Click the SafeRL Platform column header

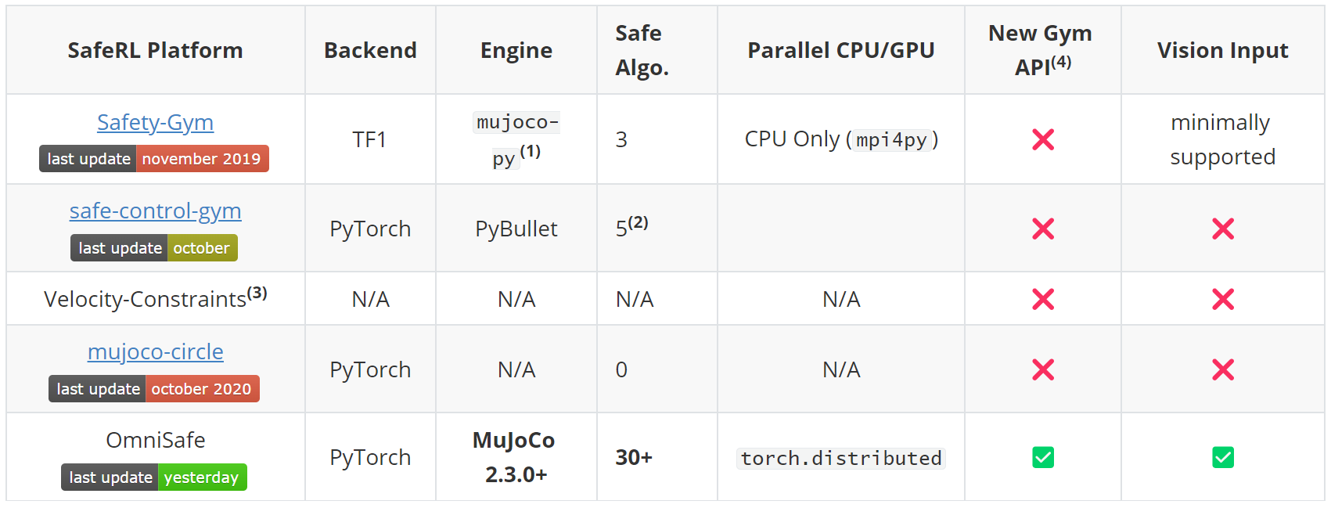tap(155, 51)
